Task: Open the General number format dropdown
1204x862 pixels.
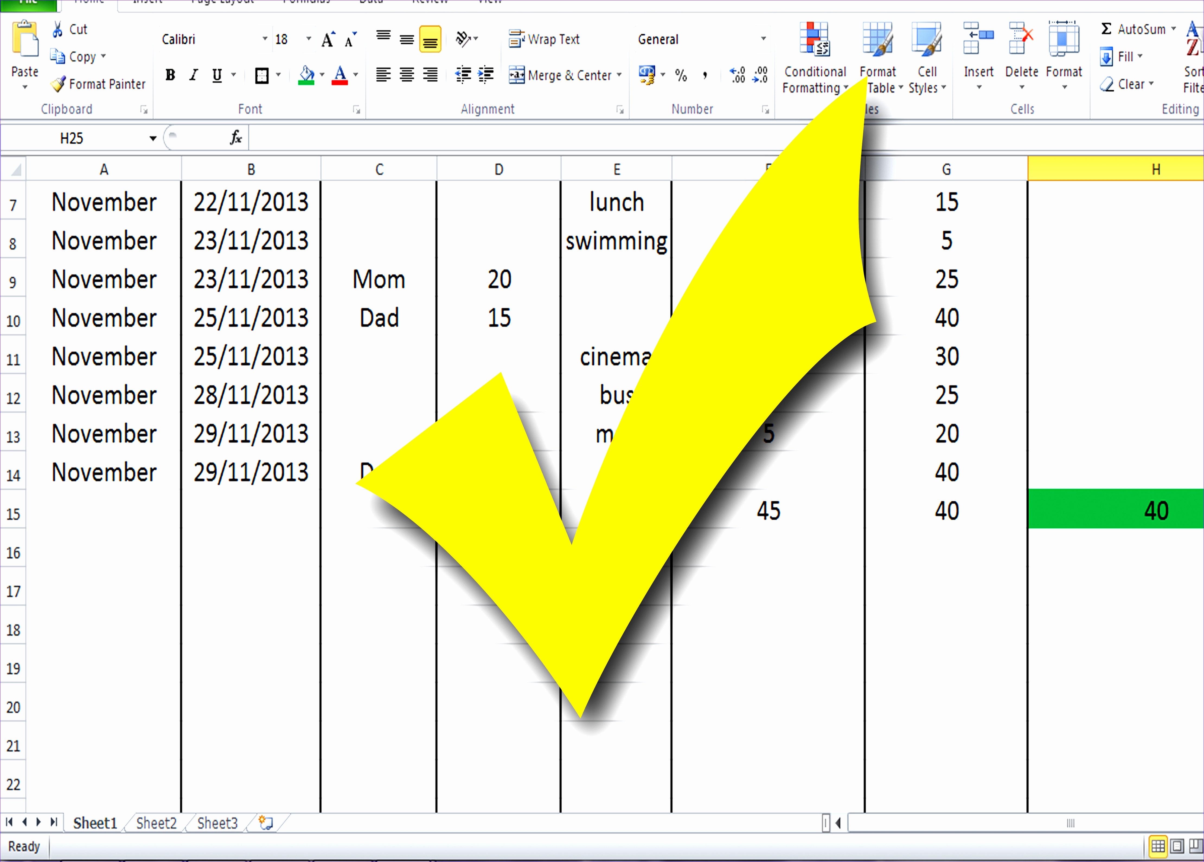Action: pos(763,39)
